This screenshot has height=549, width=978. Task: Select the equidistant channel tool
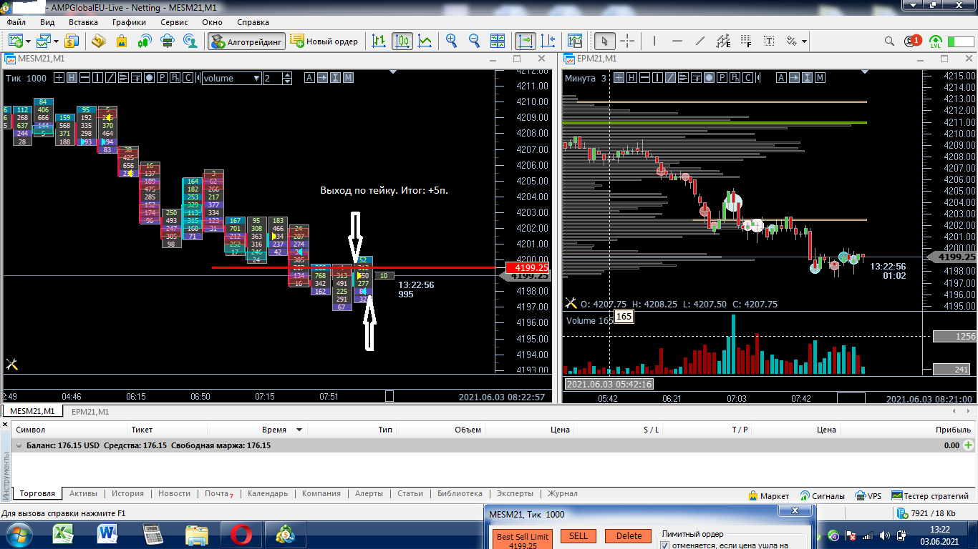click(723, 41)
